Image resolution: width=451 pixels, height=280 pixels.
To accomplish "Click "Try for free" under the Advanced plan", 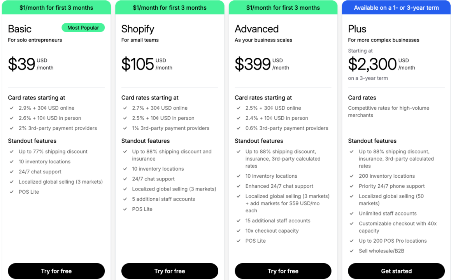I will (x=283, y=271).
